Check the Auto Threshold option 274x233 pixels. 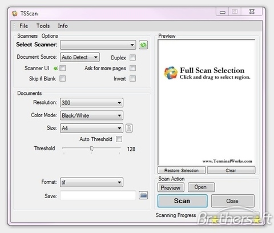click(x=119, y=139)
